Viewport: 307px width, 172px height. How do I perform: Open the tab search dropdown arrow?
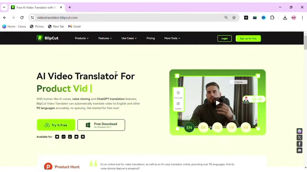pyautogui.click(x=4, y=8)
